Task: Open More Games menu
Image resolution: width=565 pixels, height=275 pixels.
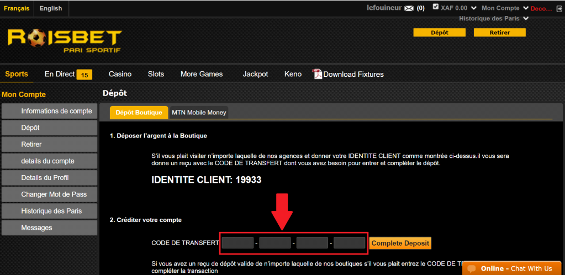Action: coord(202,74)
